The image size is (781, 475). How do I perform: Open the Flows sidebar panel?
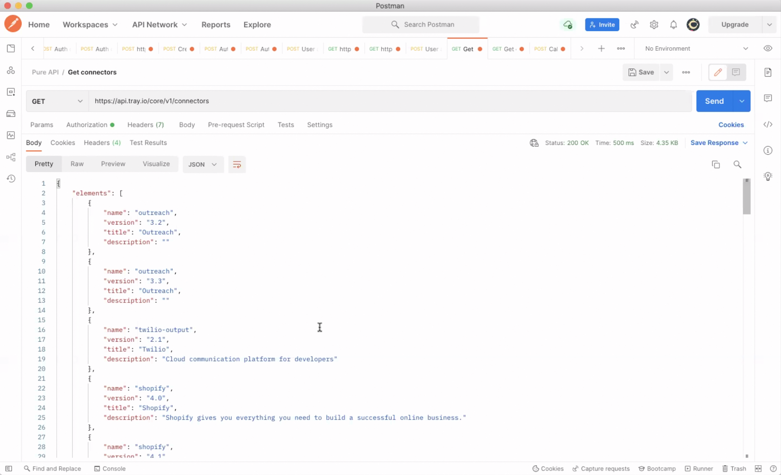click(x=11, y=157)
